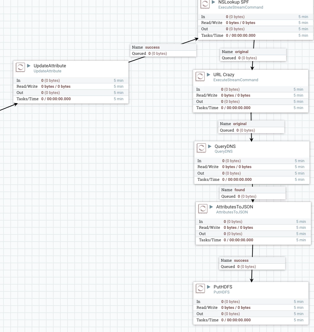Click the run status triangle beside PutHDFS

[209, 287]
